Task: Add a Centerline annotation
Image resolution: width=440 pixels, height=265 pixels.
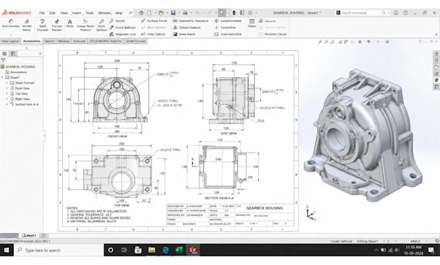Action: coord(225,28)
